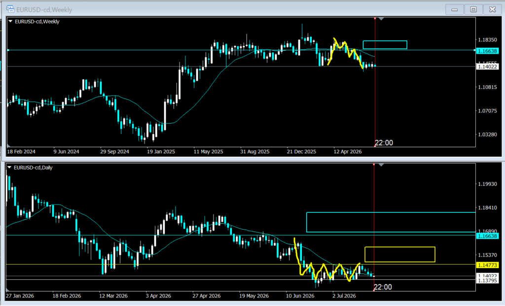The height and width of the screenshot is (306, 505).
Task: Click the 1.13795 price label
Action: 487,280
